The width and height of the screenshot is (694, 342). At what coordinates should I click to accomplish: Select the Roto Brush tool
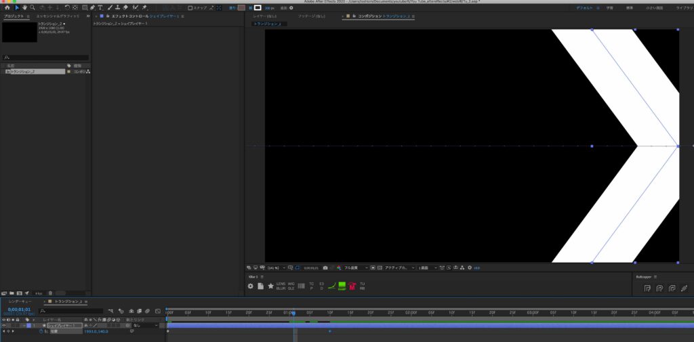click(x=135, y=7)
